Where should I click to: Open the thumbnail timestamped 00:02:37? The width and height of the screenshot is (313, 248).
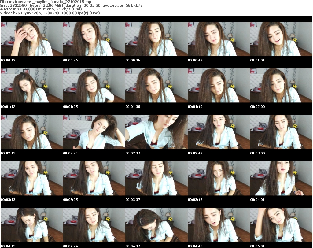[x=156, y=132]
